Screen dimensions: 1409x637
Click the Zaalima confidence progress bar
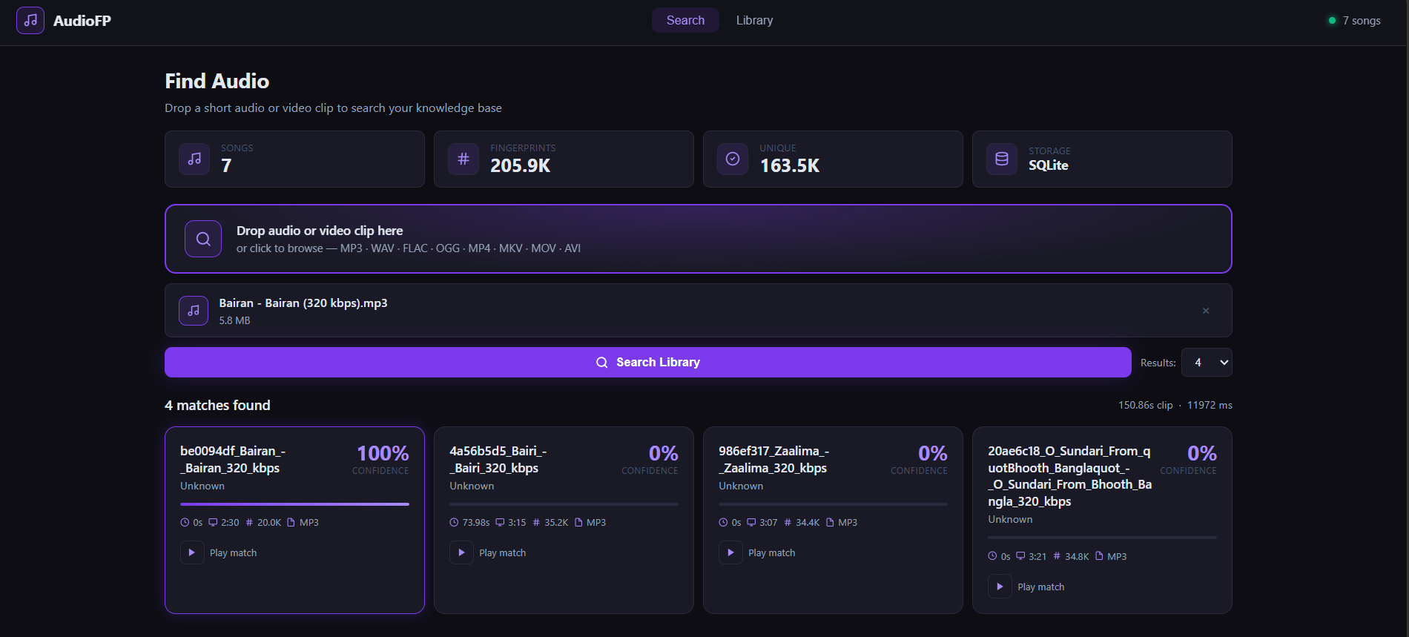(833, 504)
